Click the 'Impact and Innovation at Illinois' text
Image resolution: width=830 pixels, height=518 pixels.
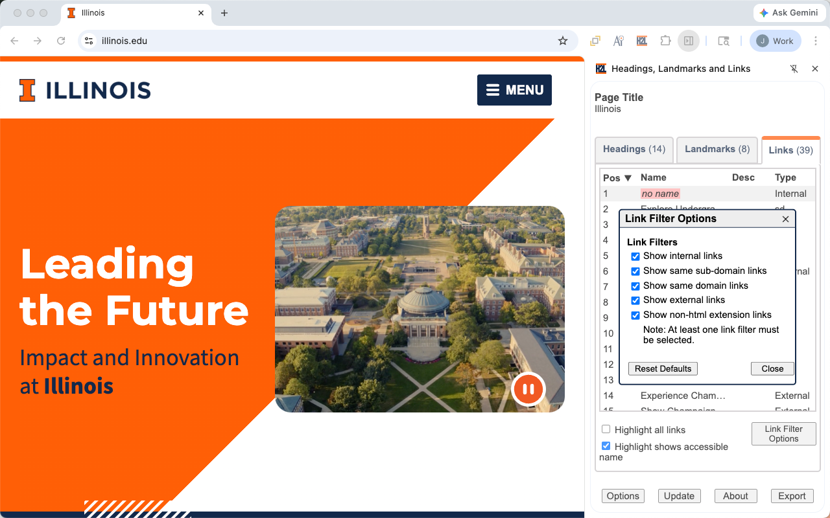click(x=130, y=372)
